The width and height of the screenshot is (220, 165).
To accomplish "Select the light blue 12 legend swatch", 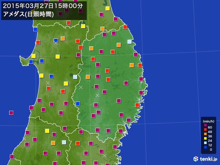I will 205,143.
